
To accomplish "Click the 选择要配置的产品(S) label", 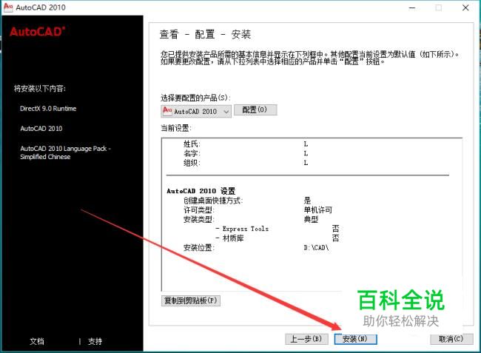I will pos(195,98).
